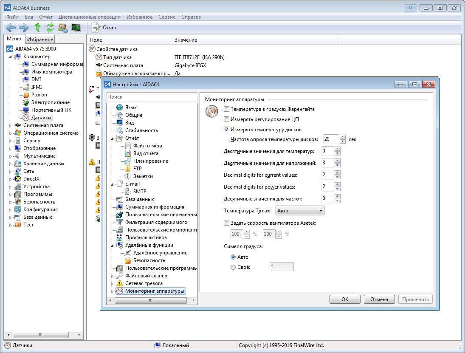Select Суммарная информация settings tree item

155,207
